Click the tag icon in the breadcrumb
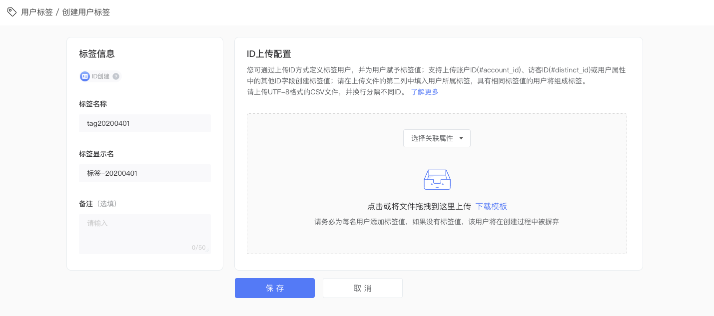This screenshot has height=316, width=714. tap(12, 12)
